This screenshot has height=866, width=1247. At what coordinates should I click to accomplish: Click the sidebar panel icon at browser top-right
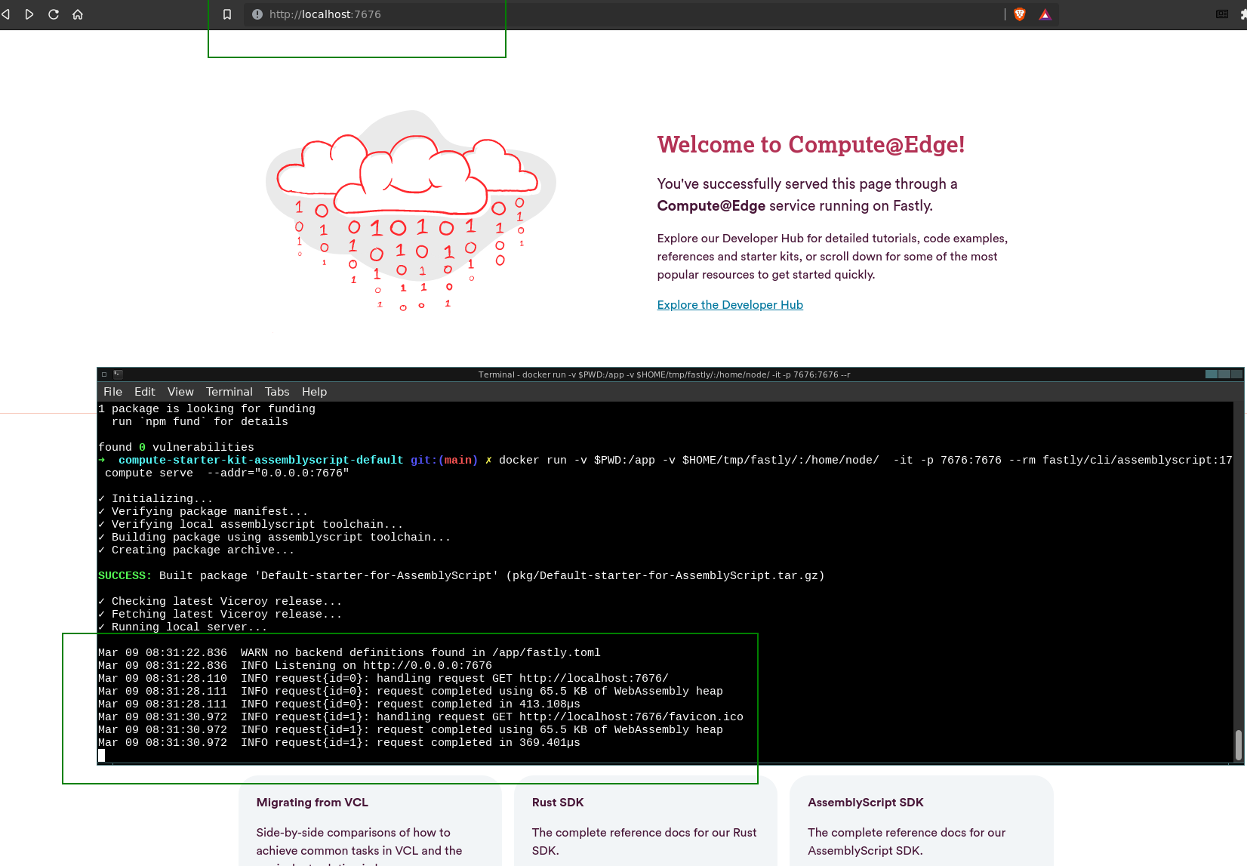(x=1222, y=14)
